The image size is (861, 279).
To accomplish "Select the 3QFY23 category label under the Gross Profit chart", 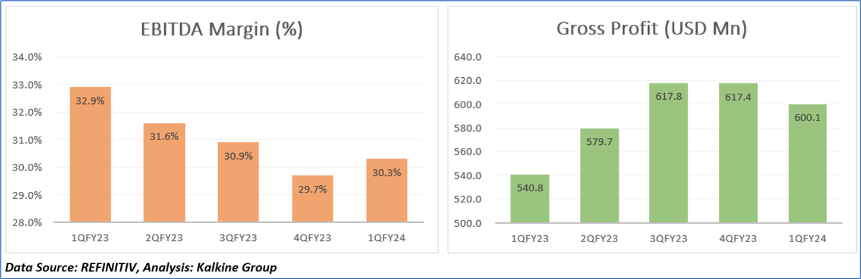I will (x=669, y=239).
